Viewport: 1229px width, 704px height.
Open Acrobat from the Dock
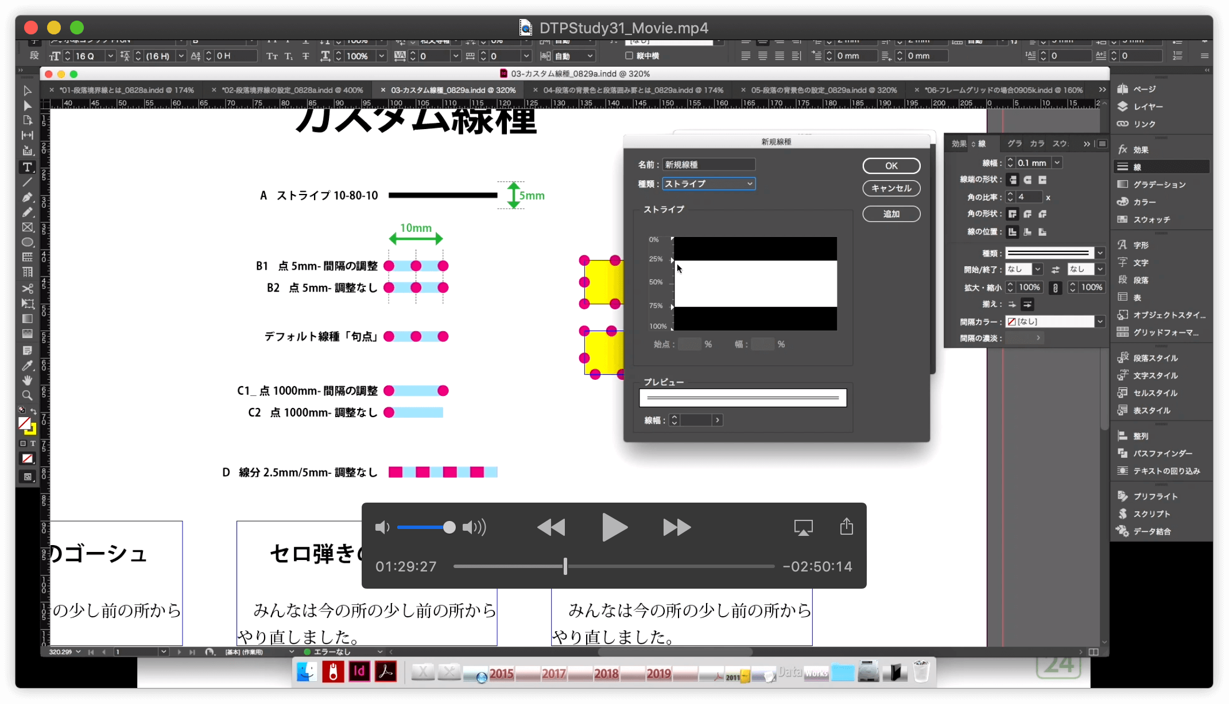(386, 671)
